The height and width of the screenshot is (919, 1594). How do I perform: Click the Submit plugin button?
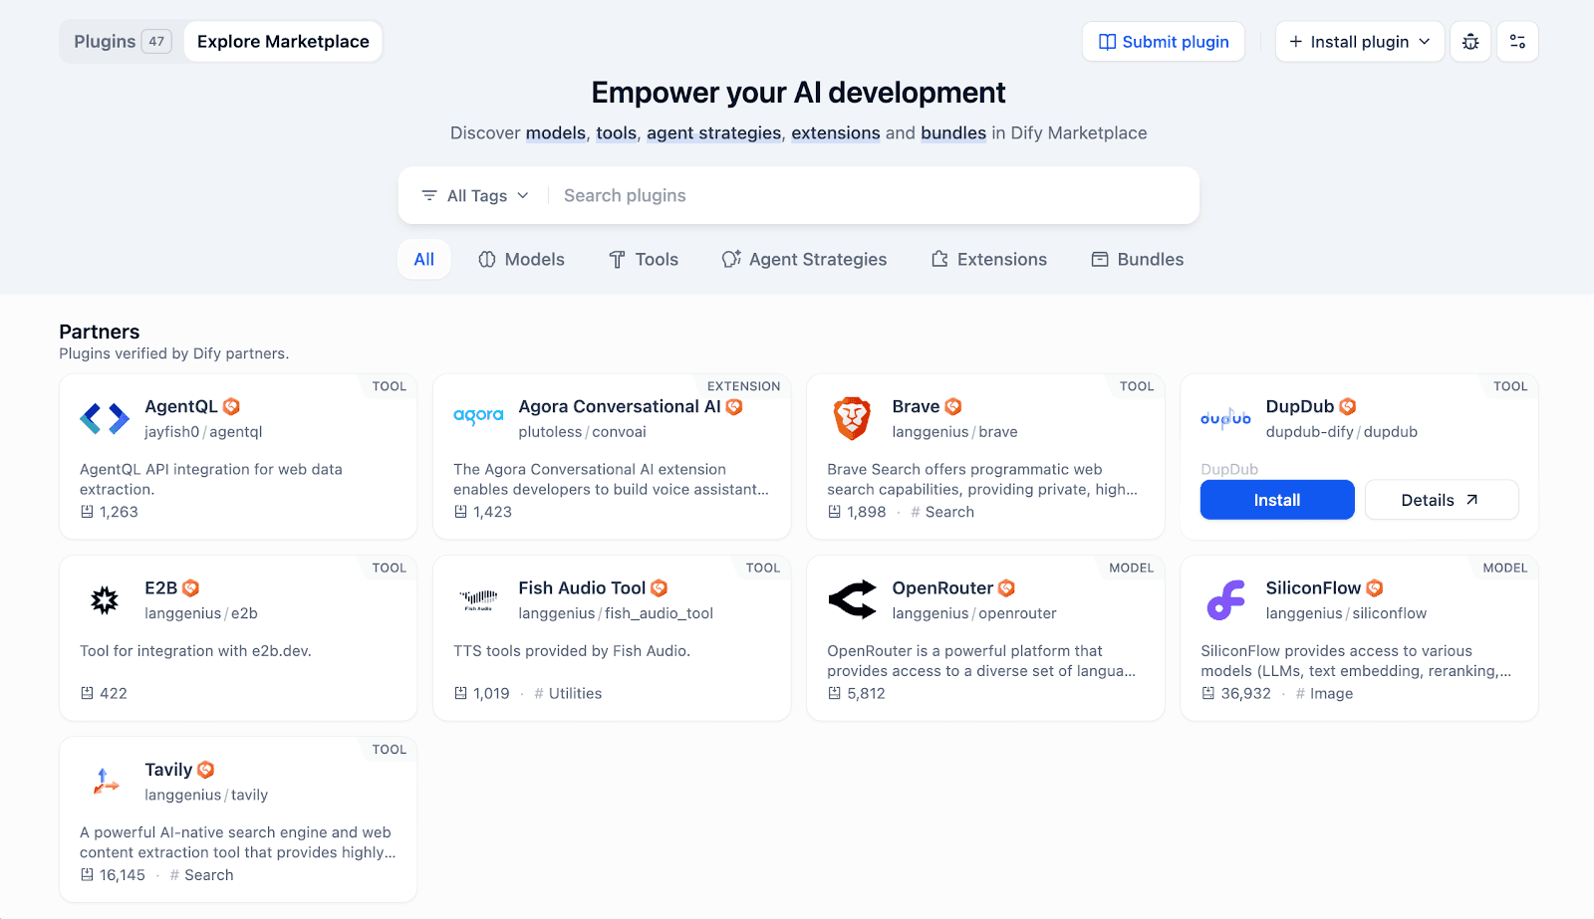pos(1163,42)
